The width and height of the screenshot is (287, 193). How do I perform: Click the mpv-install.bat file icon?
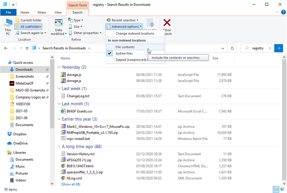pos(63,139)
